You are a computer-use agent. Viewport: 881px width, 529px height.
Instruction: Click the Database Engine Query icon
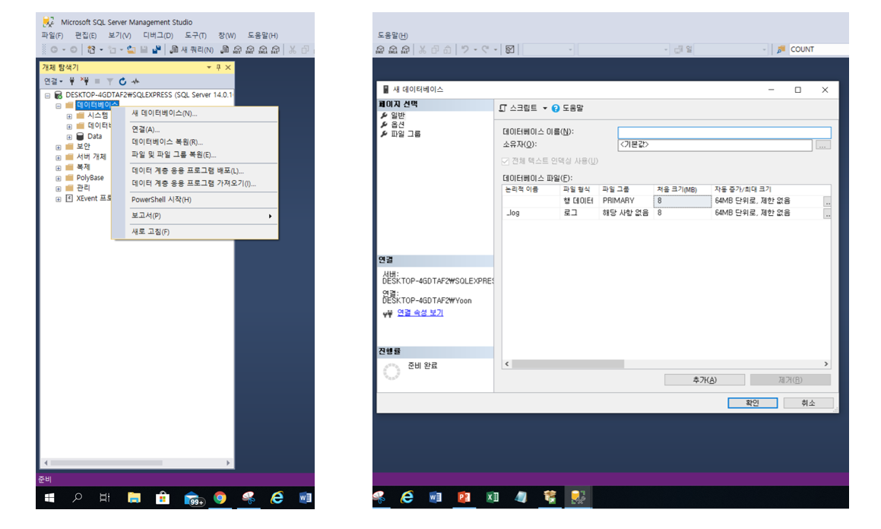[224, 49]
